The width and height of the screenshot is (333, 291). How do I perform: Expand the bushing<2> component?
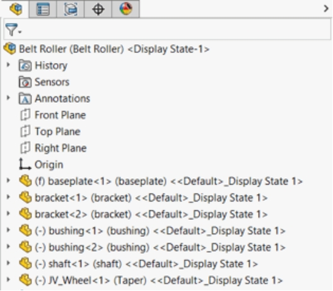(8, 247)
